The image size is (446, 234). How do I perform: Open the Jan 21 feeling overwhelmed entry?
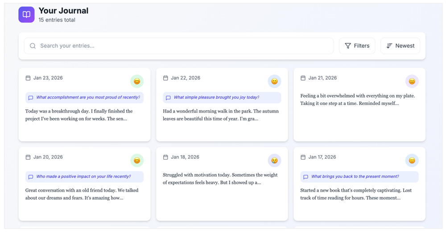tap(359, 111)
